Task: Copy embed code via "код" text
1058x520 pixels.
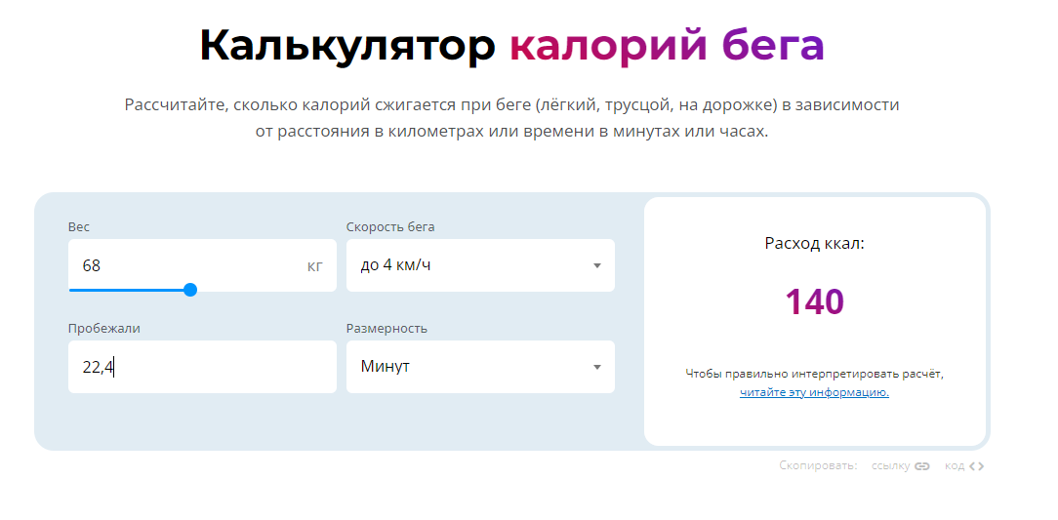Action: click(955, 466)
